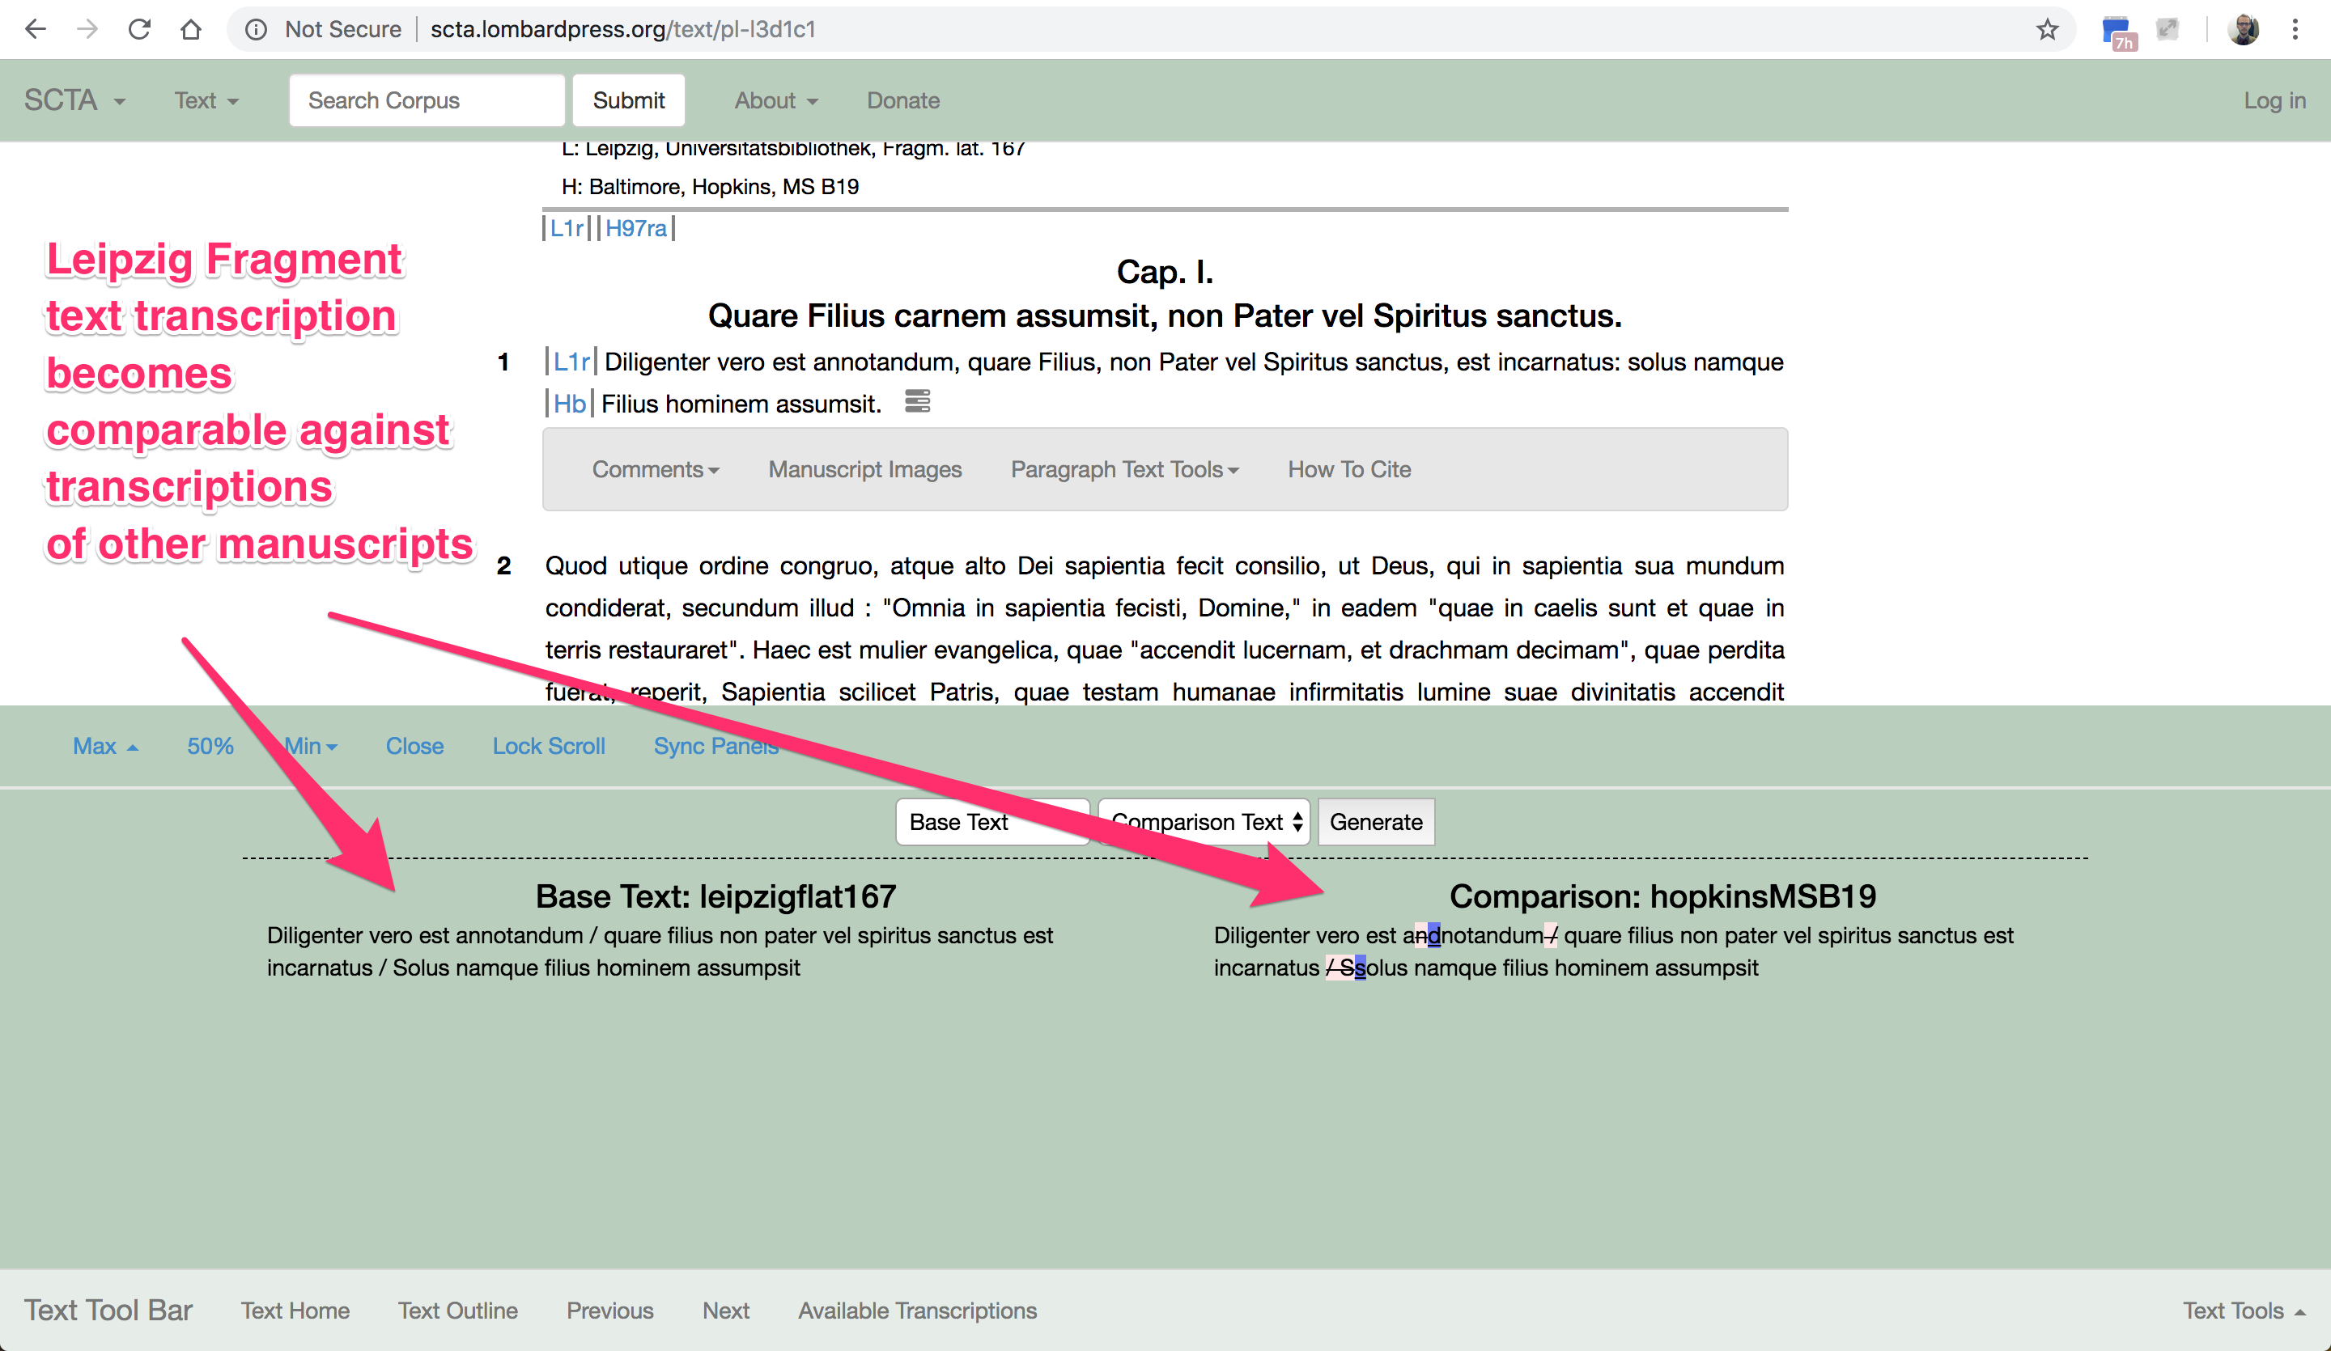The image size is (2331, 1351).
Task: Open the SCTA navbar menu
Action: click(x=74, y=100)
